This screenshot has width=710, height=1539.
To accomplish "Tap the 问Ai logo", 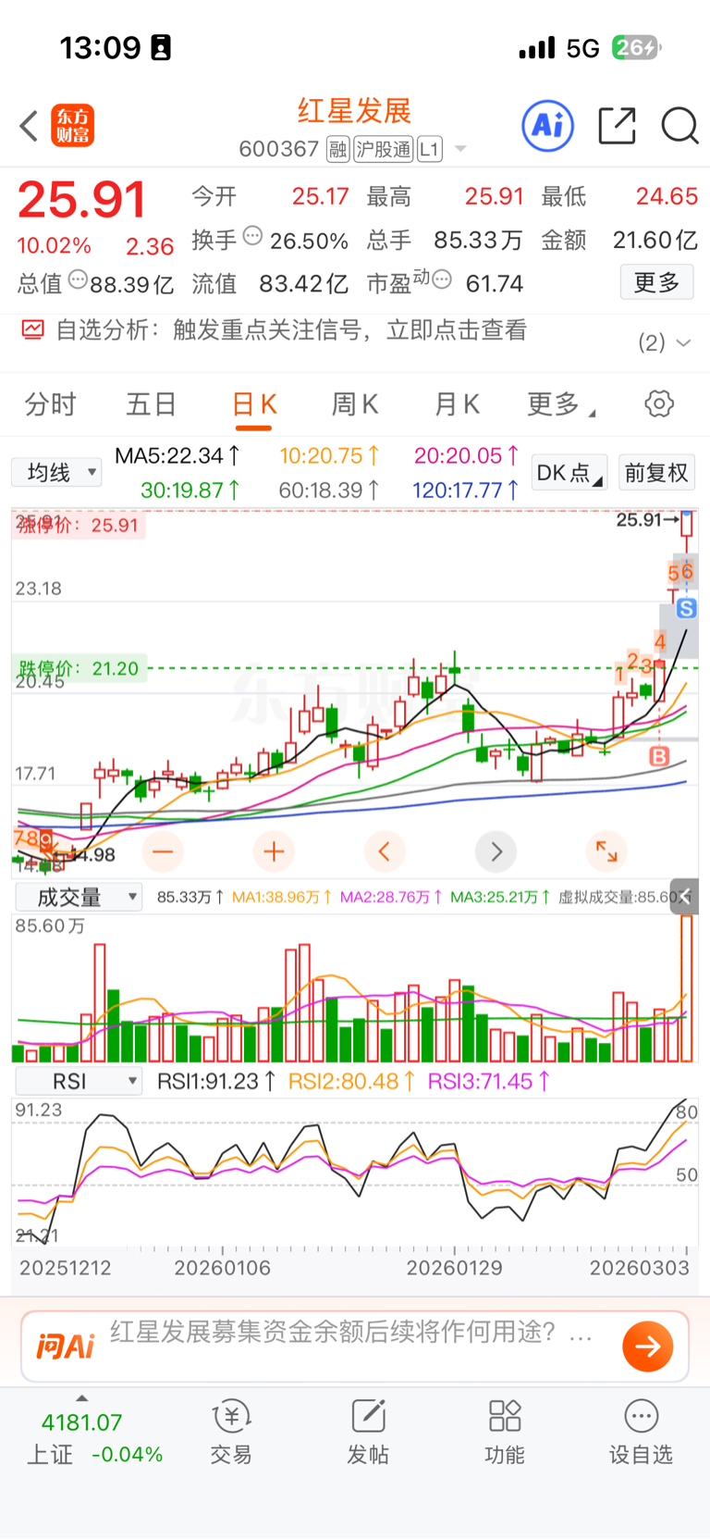I will point(66,1346).
